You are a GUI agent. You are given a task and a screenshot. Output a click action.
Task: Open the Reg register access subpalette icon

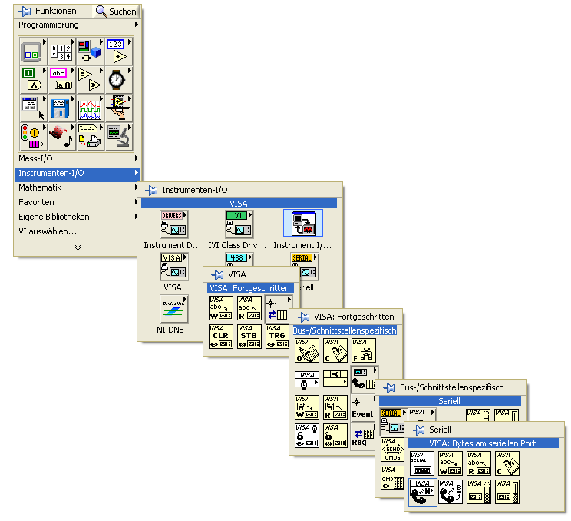pyautogui.click(x=363, y=436)
